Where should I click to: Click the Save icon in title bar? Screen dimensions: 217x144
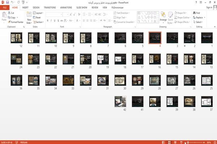(x=8, y=3)
